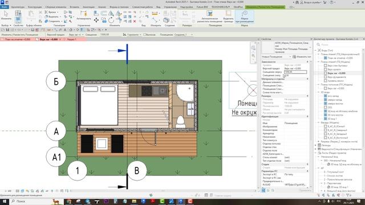Click the Save icon in quick access toolbar
The image size is (365, 205).
click(x=7, y=30)
